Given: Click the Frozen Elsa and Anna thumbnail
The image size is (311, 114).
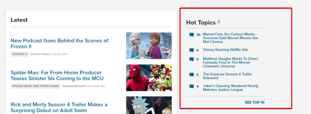Looking at the screenshot, I should click(x=149, y=46).
